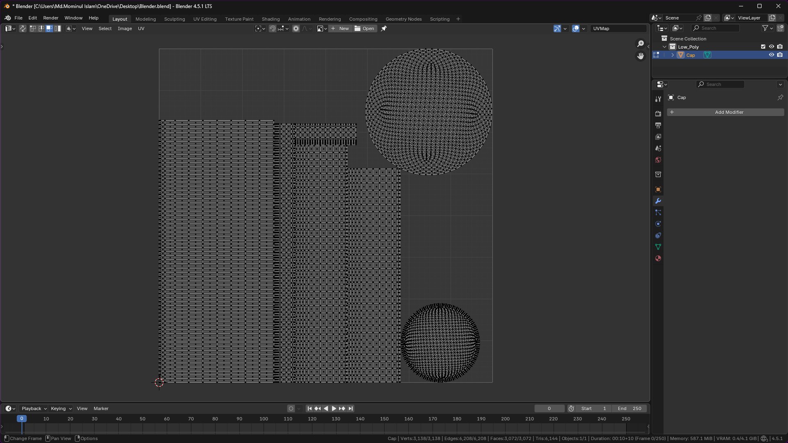This screenshot has width=788, height=443.
Task: Open the Object Constraints properties tab
Action: (658, 235)
